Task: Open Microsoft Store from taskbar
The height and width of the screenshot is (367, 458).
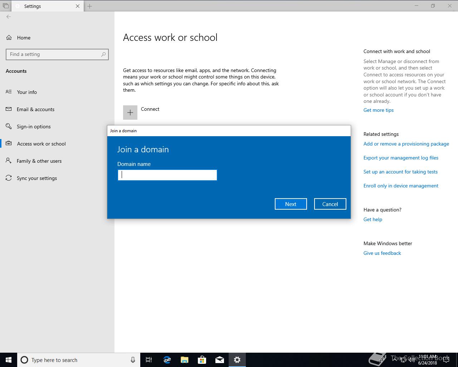Action: coord(202,360)
